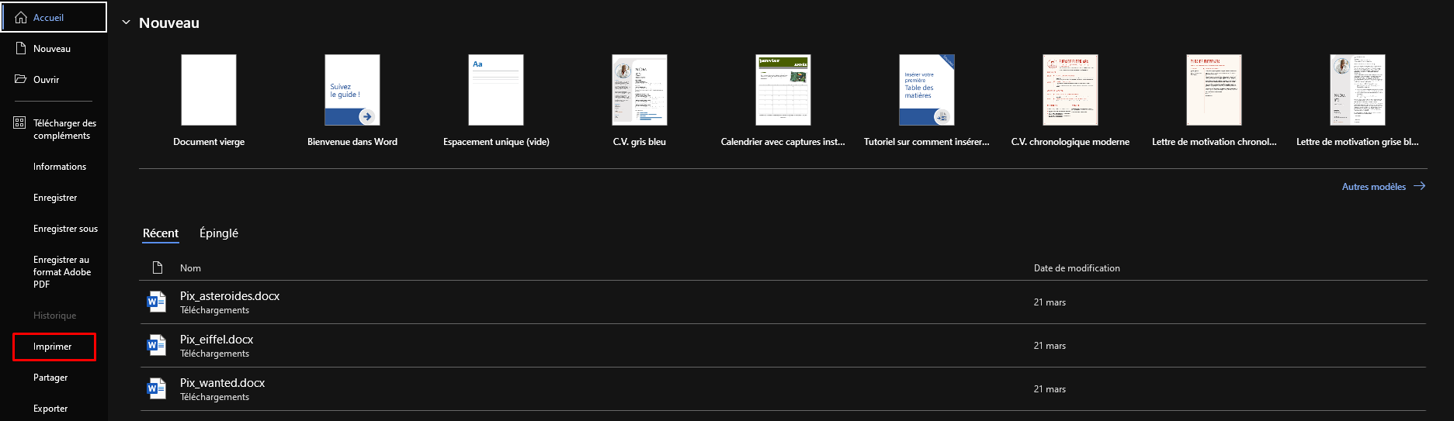Select C.V. chronologique moderne template
Screen dimensions: 1454x421
click(x=1071, y=100)
